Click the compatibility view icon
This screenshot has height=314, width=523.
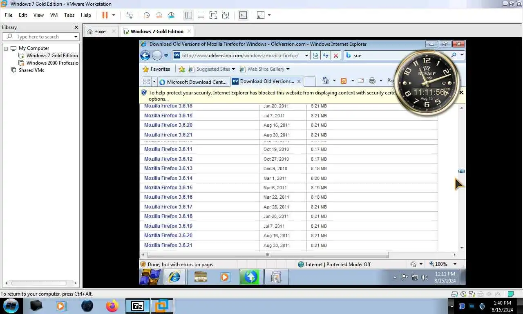coord(315,56)
